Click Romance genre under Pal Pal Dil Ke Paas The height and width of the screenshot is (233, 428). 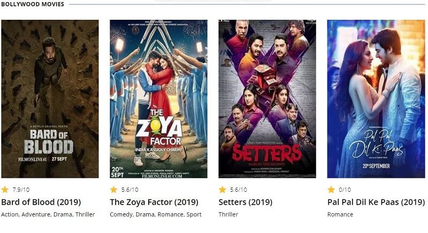pyautogui.click(x=340, y=214)
